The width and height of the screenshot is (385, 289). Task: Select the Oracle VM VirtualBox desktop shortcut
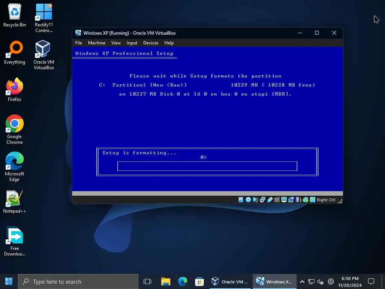pos(44,55)
